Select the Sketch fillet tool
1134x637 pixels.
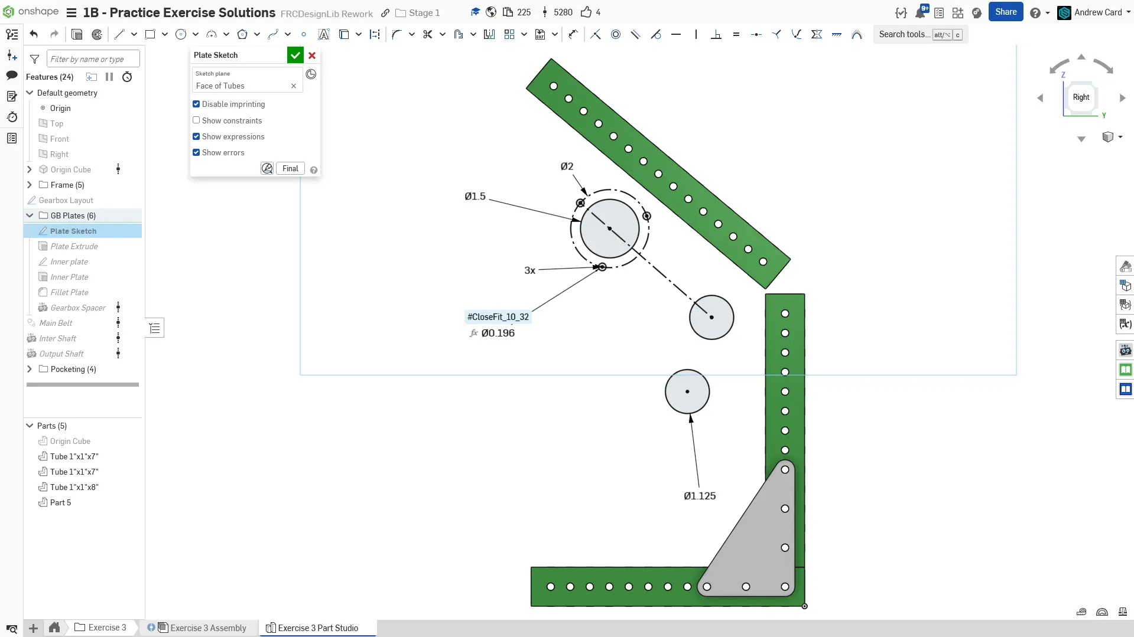pyautogui.click(x=397, y=34)
